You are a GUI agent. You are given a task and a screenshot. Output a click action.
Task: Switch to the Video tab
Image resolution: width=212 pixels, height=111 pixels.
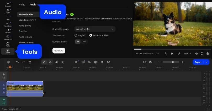click(x=22, y=4)
